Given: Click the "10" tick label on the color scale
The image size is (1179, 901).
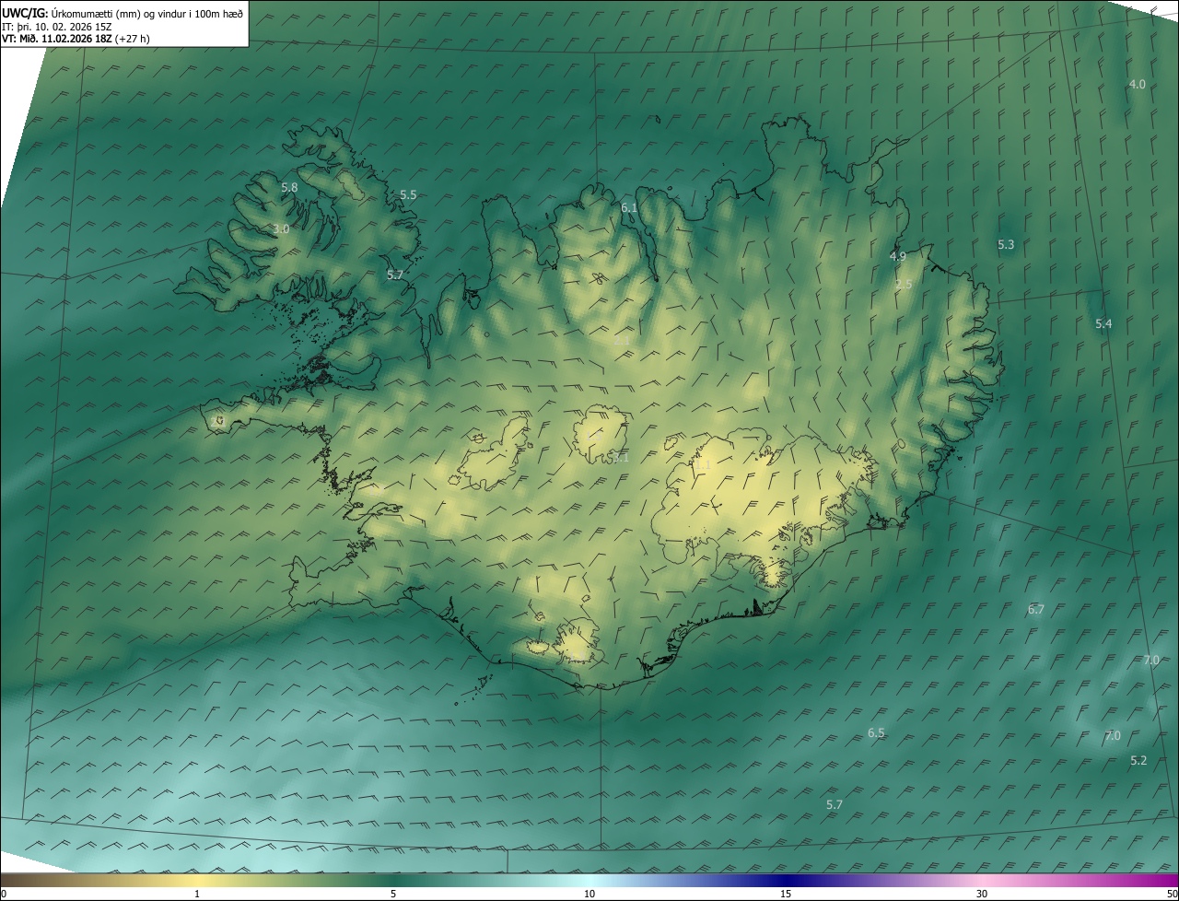Looking at the screenshot, I should tap(589, 894).
